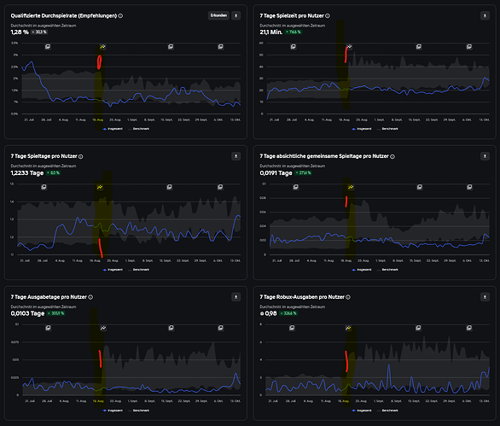Toggle Insgesamt series in Spieltage chart legend
This screenshot has width=500, height=426.
click(x=113, y=270)
